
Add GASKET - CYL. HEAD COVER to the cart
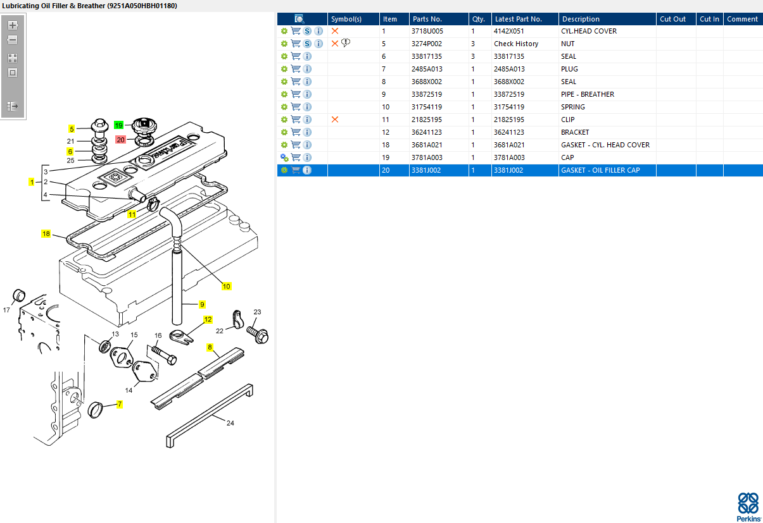coord(296,145)
